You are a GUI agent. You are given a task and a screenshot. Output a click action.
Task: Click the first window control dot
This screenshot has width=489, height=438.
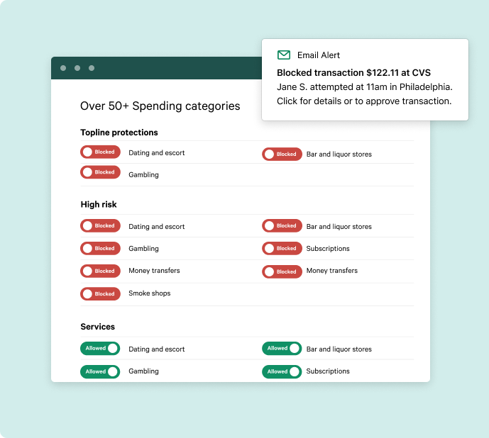pos(63,68)
